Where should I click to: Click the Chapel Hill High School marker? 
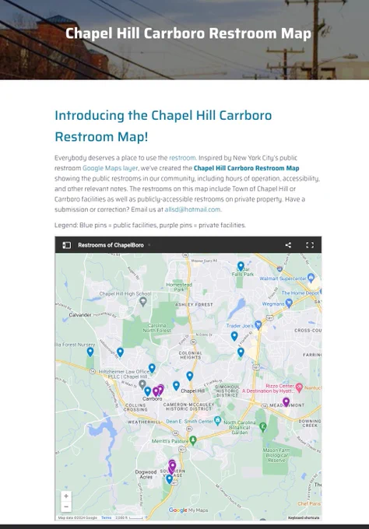pos(143,301)
